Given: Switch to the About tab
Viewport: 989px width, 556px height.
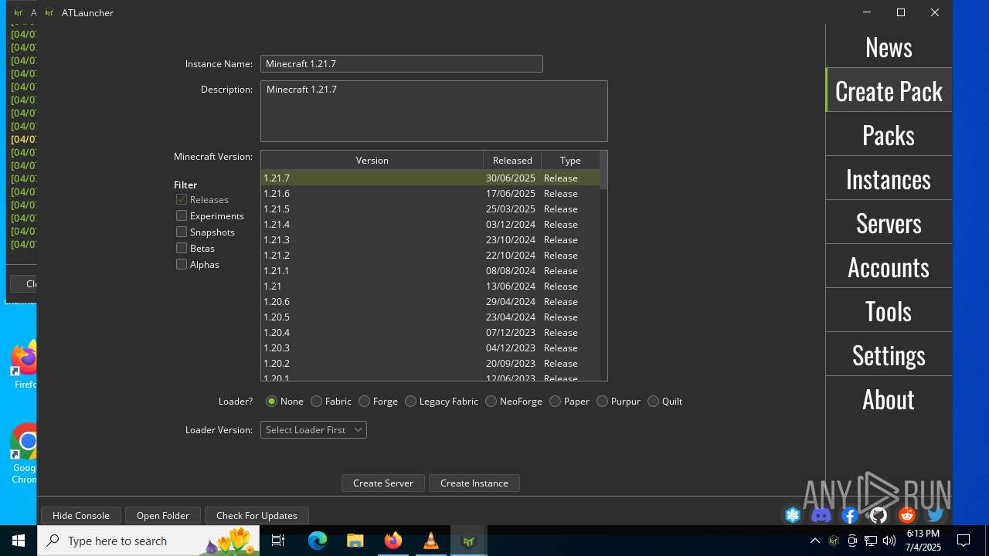Looking at the screenshot, I should pyautogui.click(x=889, y=398).
